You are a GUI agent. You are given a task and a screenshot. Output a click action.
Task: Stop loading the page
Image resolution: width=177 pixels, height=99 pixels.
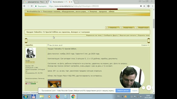click(32, 6)
